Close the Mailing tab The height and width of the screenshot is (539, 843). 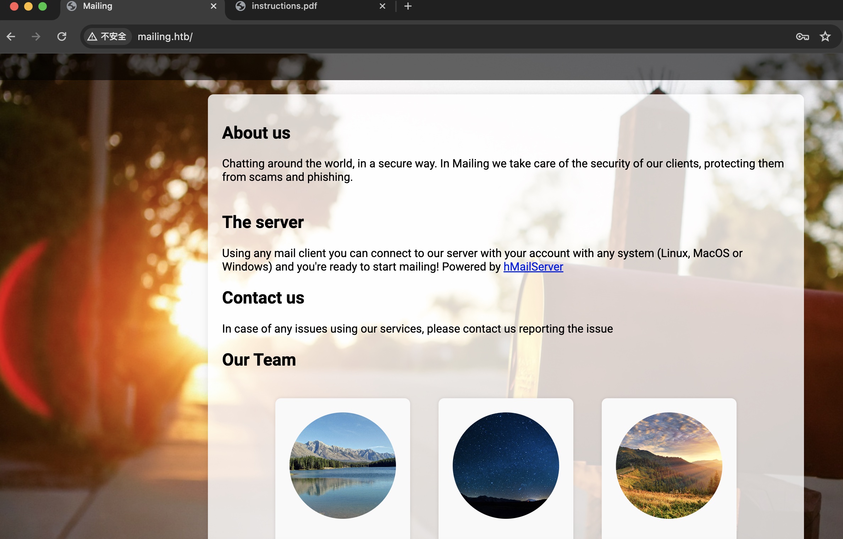[x=214, y=6]
